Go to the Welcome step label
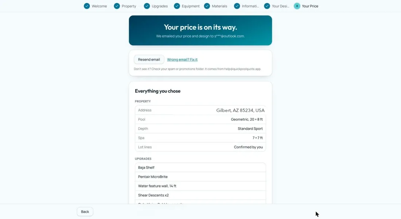 click(99, 6)
